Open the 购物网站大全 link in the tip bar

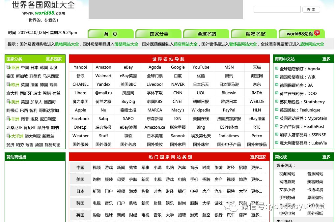(67, 44)
